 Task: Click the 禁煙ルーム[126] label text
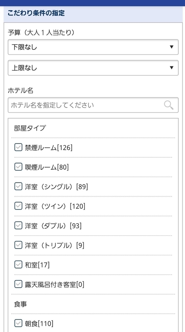coord(48,148)
